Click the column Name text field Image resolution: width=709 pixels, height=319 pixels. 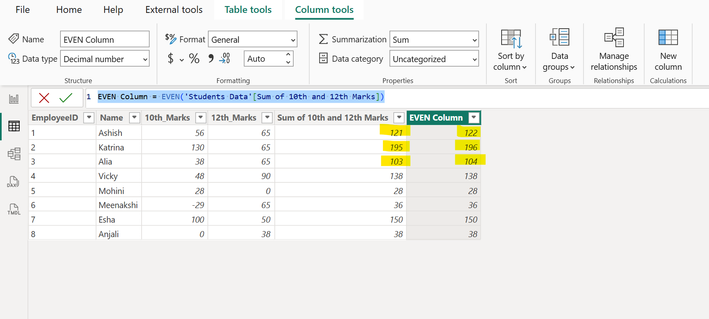[x=105, y=40]
